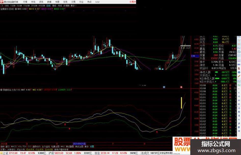Switch chart period to 5分钟
This screenshot has height=155, width=241.
(x=19, y=6)
